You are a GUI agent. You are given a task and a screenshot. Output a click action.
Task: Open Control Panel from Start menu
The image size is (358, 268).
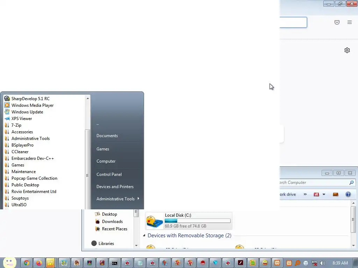click(x=109, y=174)
